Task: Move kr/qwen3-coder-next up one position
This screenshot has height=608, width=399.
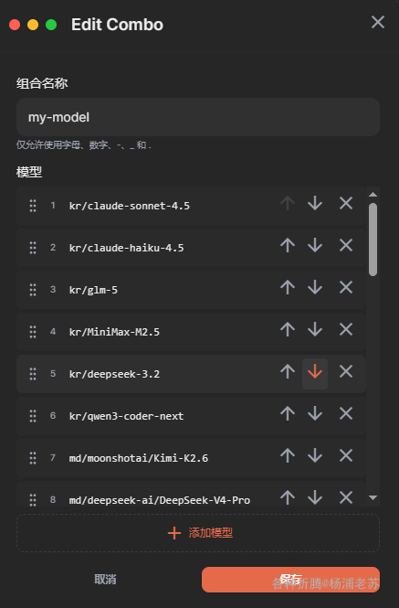Action: point(288,414)
